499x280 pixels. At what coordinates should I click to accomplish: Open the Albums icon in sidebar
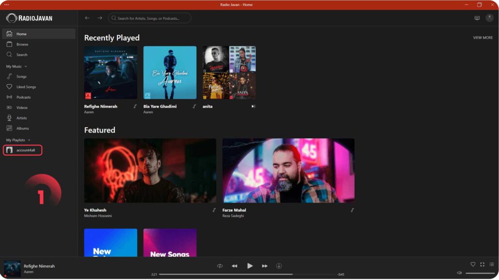(9, 128)
